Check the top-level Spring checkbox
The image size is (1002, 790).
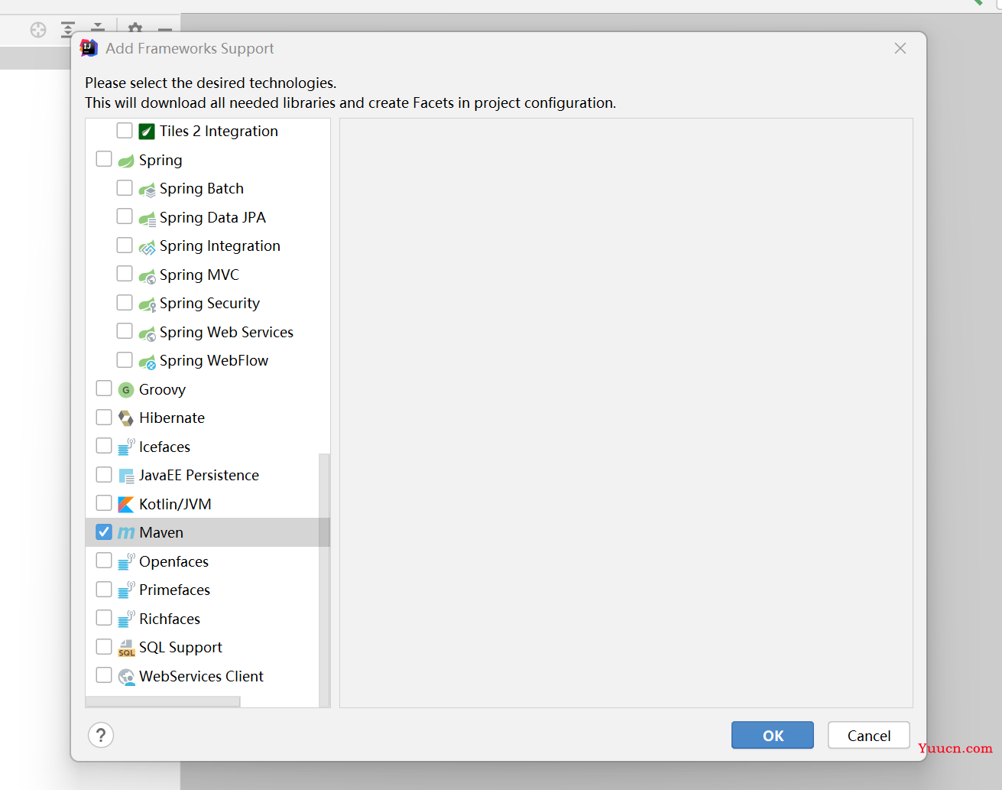click(x=104, y=159)
